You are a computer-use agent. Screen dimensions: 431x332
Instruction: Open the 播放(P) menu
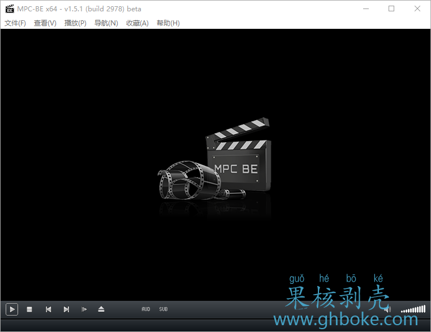(x=75, y=23)
